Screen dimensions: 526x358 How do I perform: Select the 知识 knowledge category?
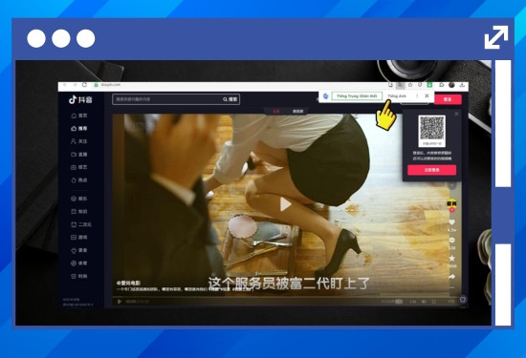point(79,212)
